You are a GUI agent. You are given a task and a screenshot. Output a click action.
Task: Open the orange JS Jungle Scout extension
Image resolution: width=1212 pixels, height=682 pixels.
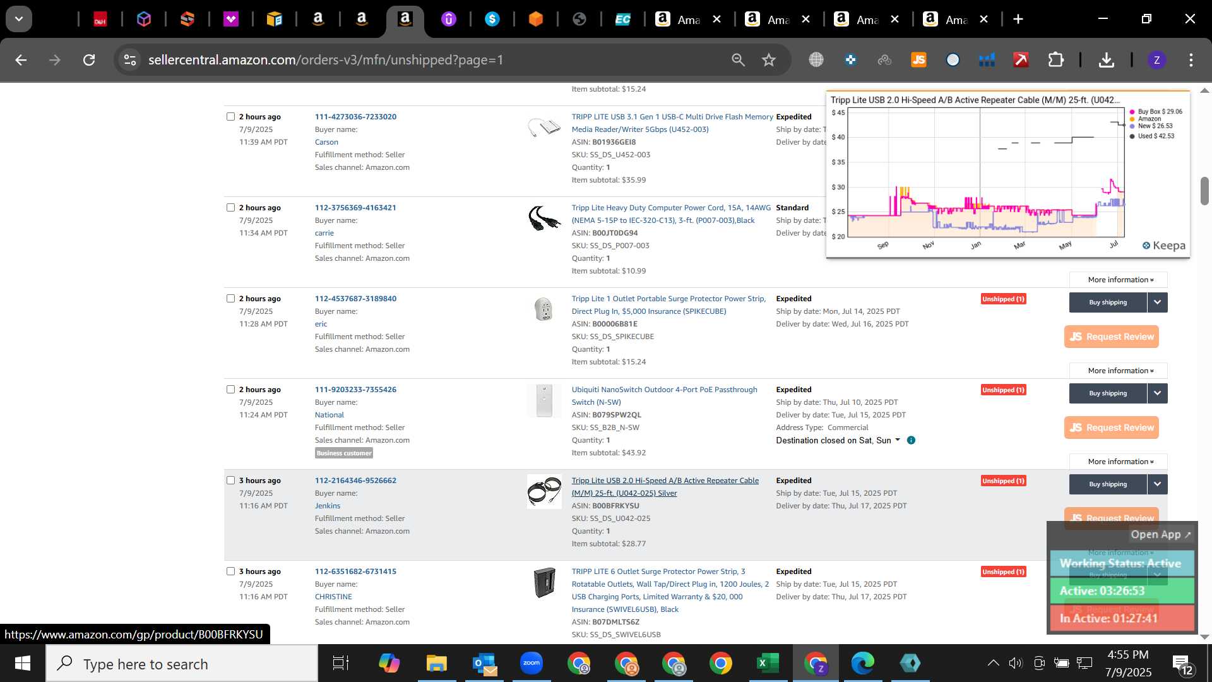918,60
